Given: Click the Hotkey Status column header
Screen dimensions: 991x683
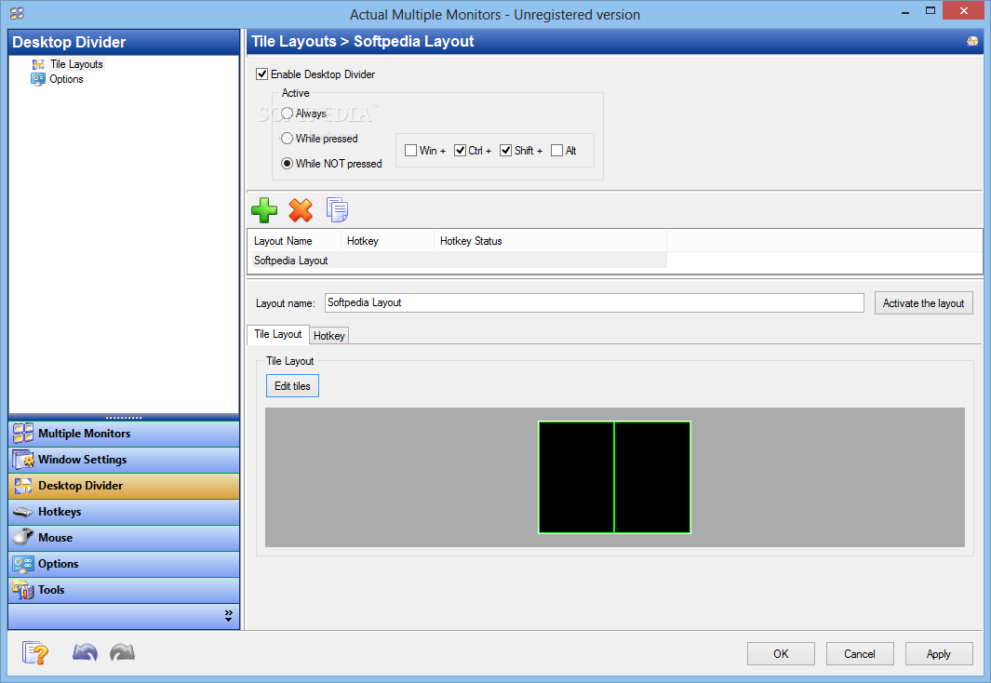Looking at the screenshot, I should 550,241.
